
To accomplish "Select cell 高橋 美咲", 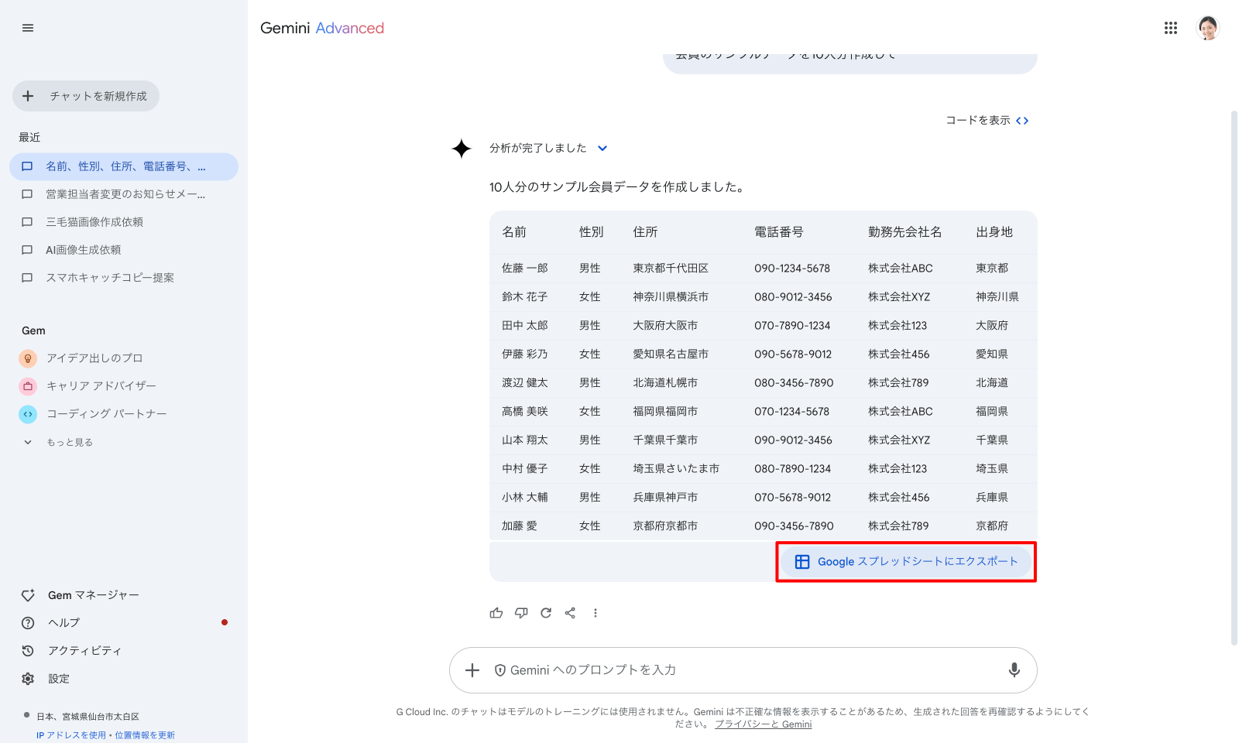I will 525,412.
